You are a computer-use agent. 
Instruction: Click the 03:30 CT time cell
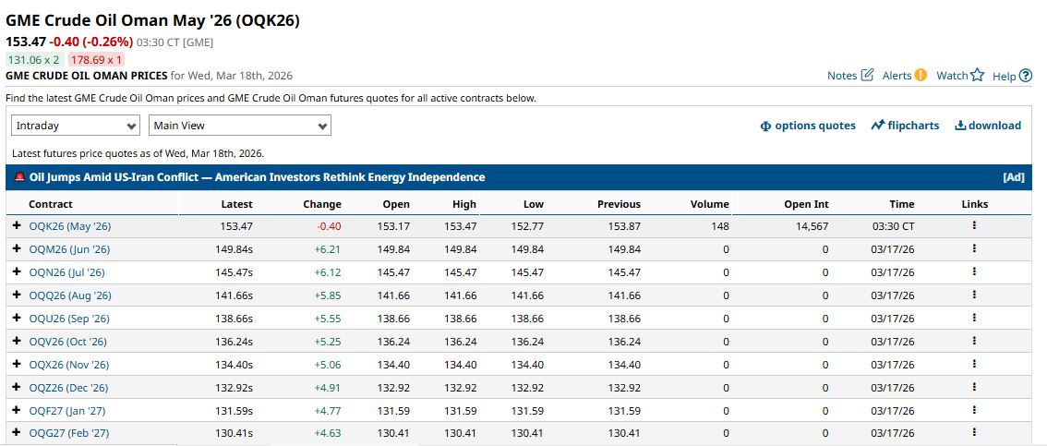pos(894,226)
